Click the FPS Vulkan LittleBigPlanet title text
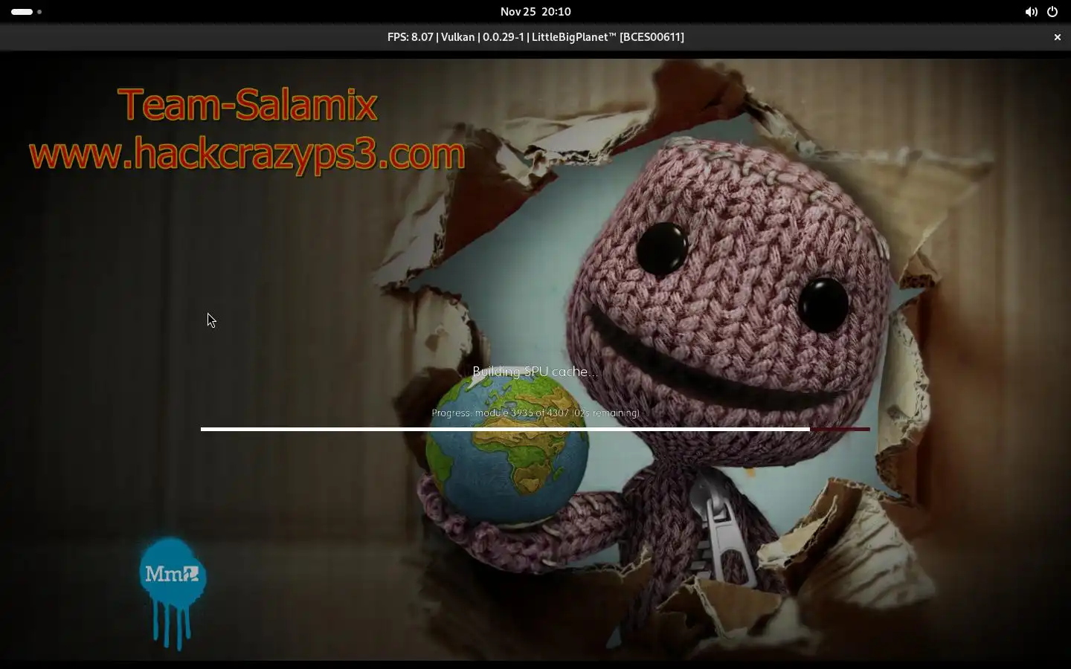The width and height of the screenshot is (1071, 669). 535,37
